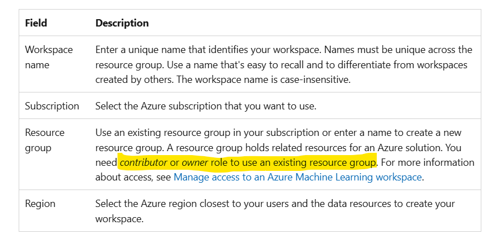Click the italic word owner

(x=195, y=162)
